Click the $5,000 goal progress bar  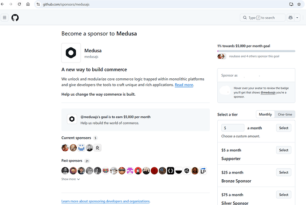pyautogui.click(x=256, y=51)
